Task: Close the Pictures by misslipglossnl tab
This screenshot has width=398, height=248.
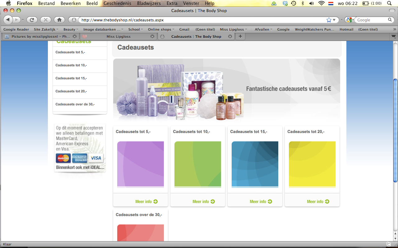Action: pos(75,36)
